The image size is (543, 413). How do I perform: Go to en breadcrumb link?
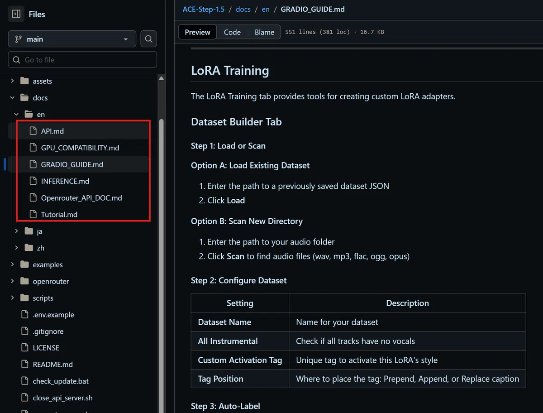266,9
